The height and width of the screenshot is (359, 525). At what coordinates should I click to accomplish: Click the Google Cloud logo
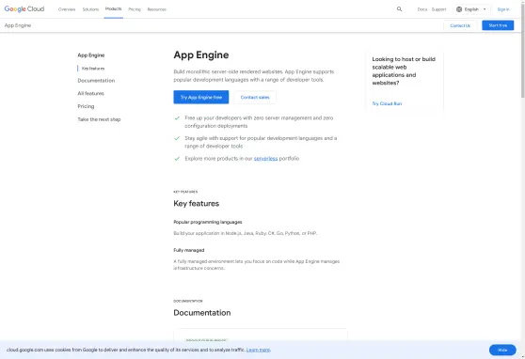click(x=24, y=9)
